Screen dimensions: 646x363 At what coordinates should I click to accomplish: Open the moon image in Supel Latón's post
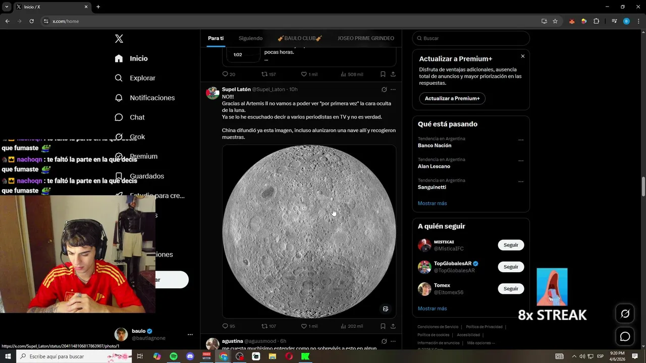(309, 231)
